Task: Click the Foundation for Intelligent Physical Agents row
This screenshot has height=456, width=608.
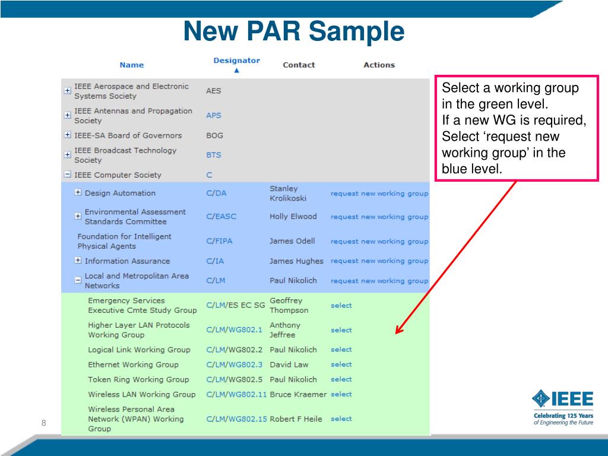Action: coord(245,241)
